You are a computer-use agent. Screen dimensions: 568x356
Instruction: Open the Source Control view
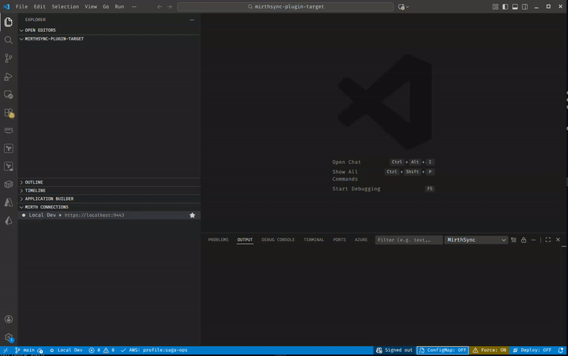(9, 58)
